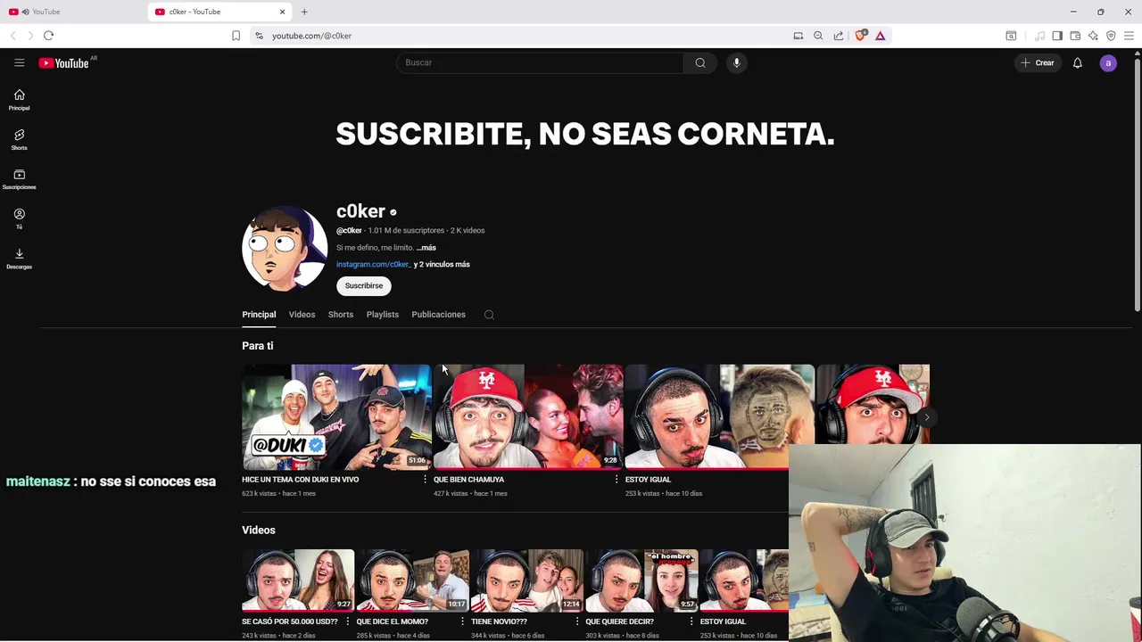Open the Brave Wallet icon
Image resolution: width=1142 pixels, height=642 pixels.
pyautogui.click(x=1075, y=36)
